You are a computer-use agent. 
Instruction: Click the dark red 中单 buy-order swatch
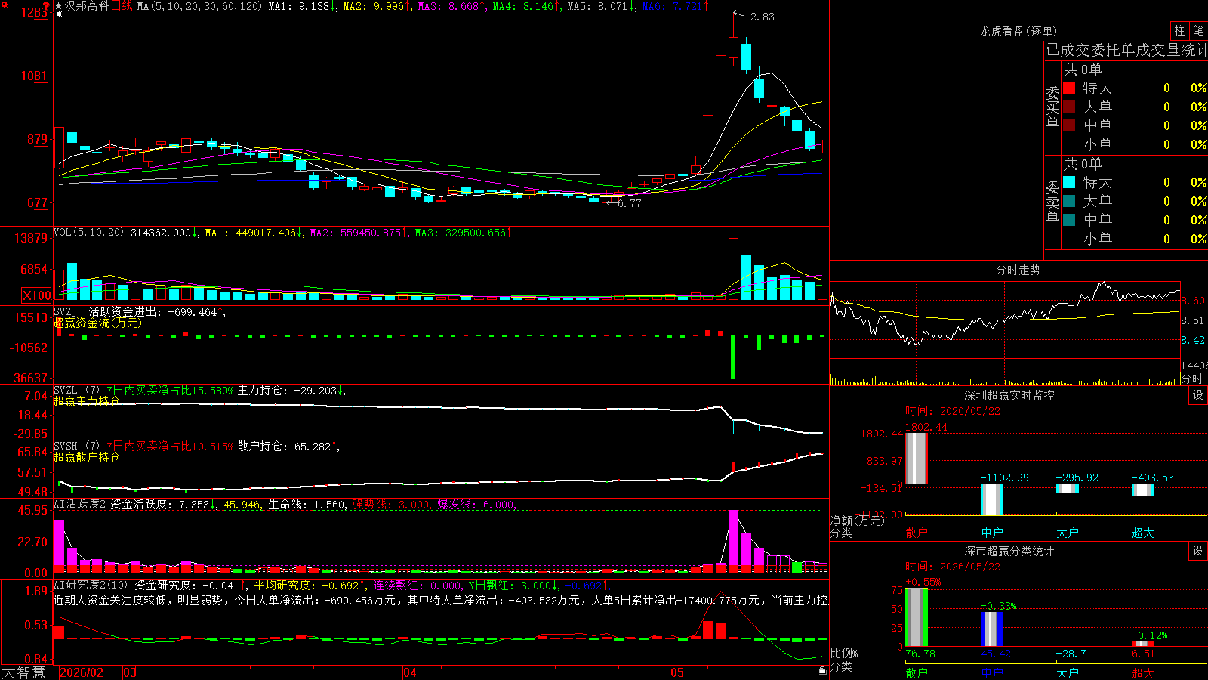pos(1069,125)
